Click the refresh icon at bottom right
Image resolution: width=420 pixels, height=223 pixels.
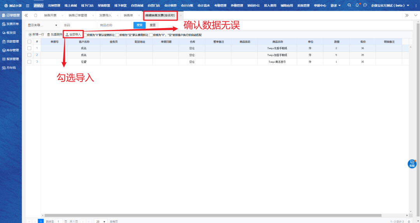[409, 221]
